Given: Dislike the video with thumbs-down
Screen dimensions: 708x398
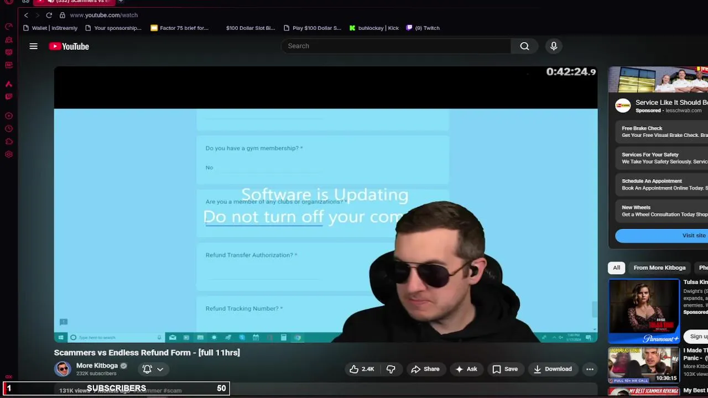Looking at the screenshot, I should coord(391,369).
